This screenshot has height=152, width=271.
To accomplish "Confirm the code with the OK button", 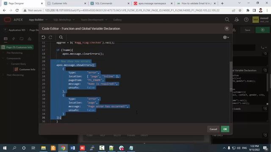I will [x=225, y=129].
